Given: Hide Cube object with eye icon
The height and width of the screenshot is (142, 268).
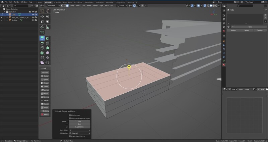Looking at the screenshot, I should click(32, 15).
